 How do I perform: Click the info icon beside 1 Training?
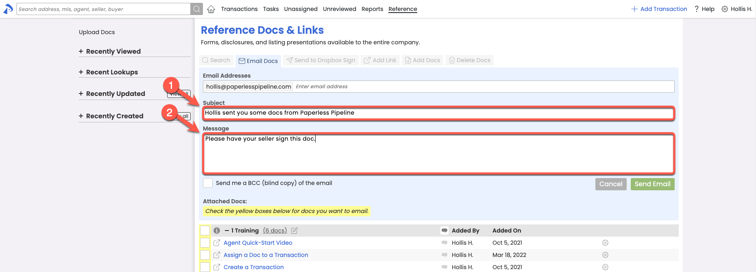coord(217,231)
